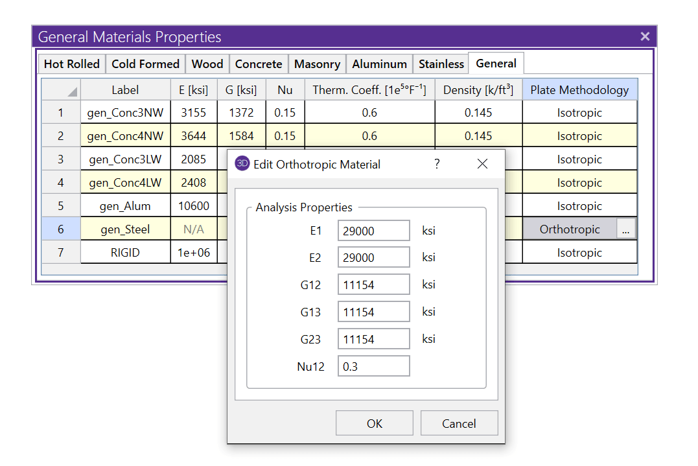
Task: Click the Nu12 Poisson ratio field
Action: tap(373, 366)
